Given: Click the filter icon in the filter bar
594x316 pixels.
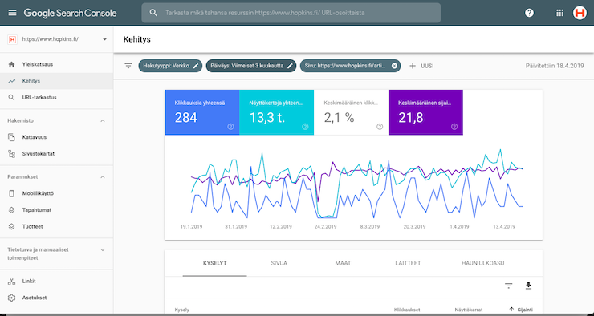Looking at the screenshot, I should (128, 66).
